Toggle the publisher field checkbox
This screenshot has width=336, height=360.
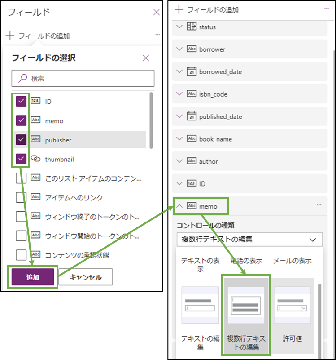tap(21, 140)
